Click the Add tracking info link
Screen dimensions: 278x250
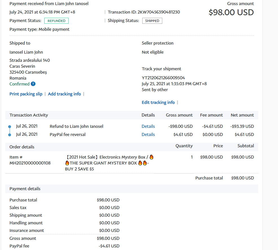(64, 94)
